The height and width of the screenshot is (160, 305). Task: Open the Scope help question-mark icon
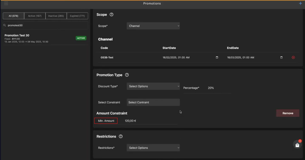coord(111,15)
